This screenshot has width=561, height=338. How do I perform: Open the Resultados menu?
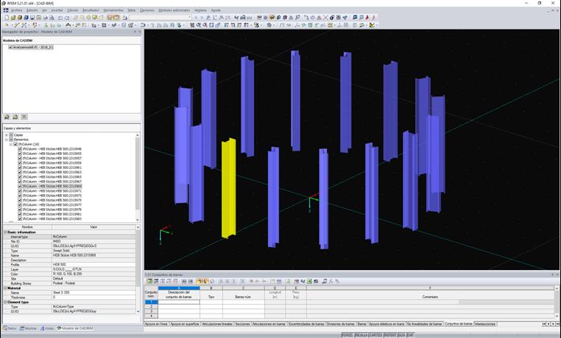tap(91, 10)
